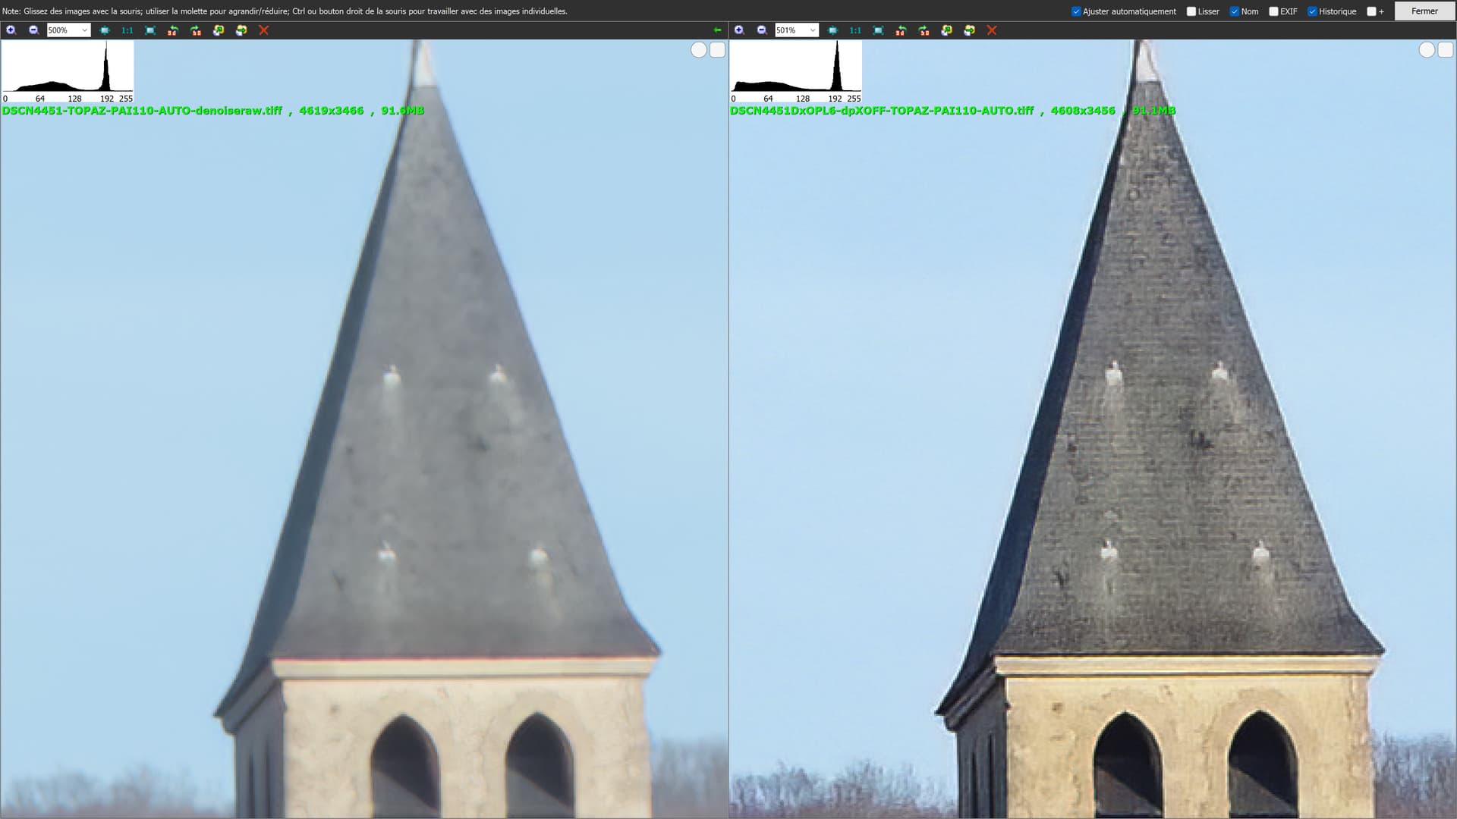
Task: Click histogram thumbnail of the right image
Action: click(795, 71)
